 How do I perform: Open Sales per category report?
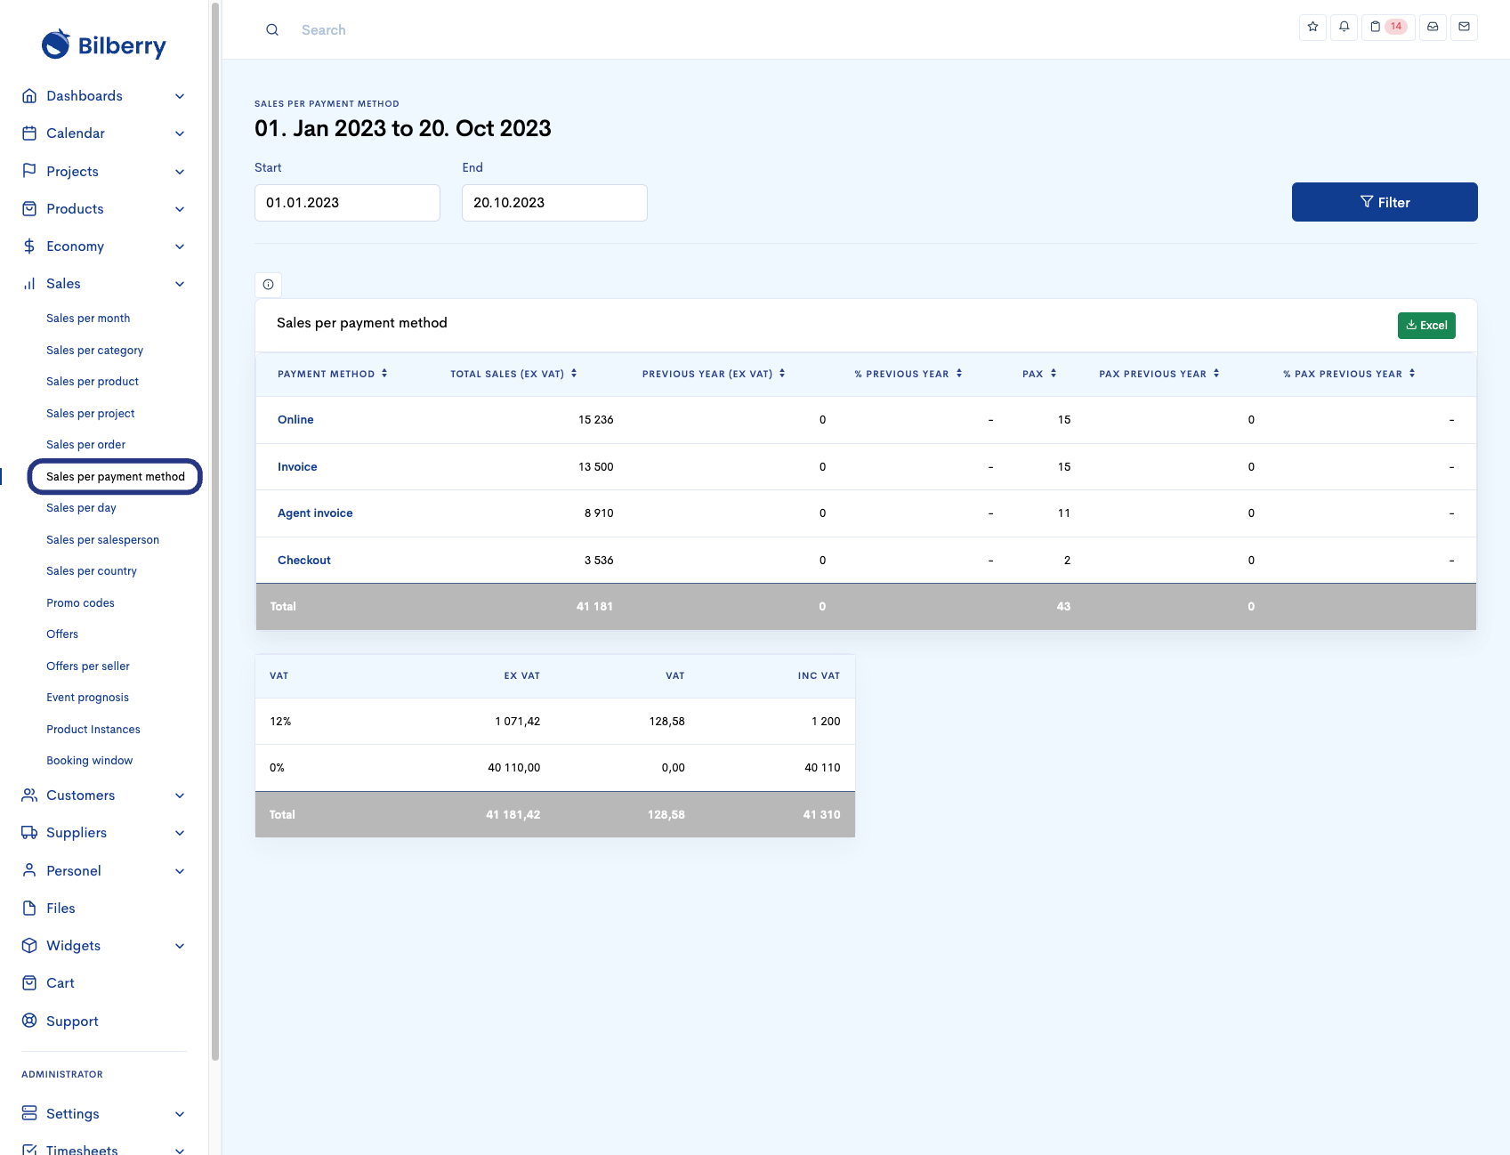tap(94, 351)
